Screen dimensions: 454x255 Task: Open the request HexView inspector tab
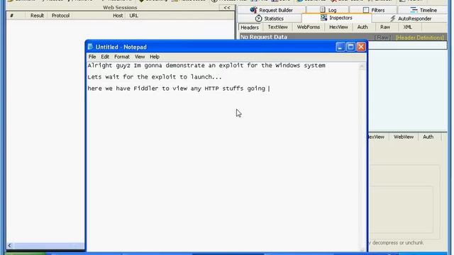[x=338, y=27]
